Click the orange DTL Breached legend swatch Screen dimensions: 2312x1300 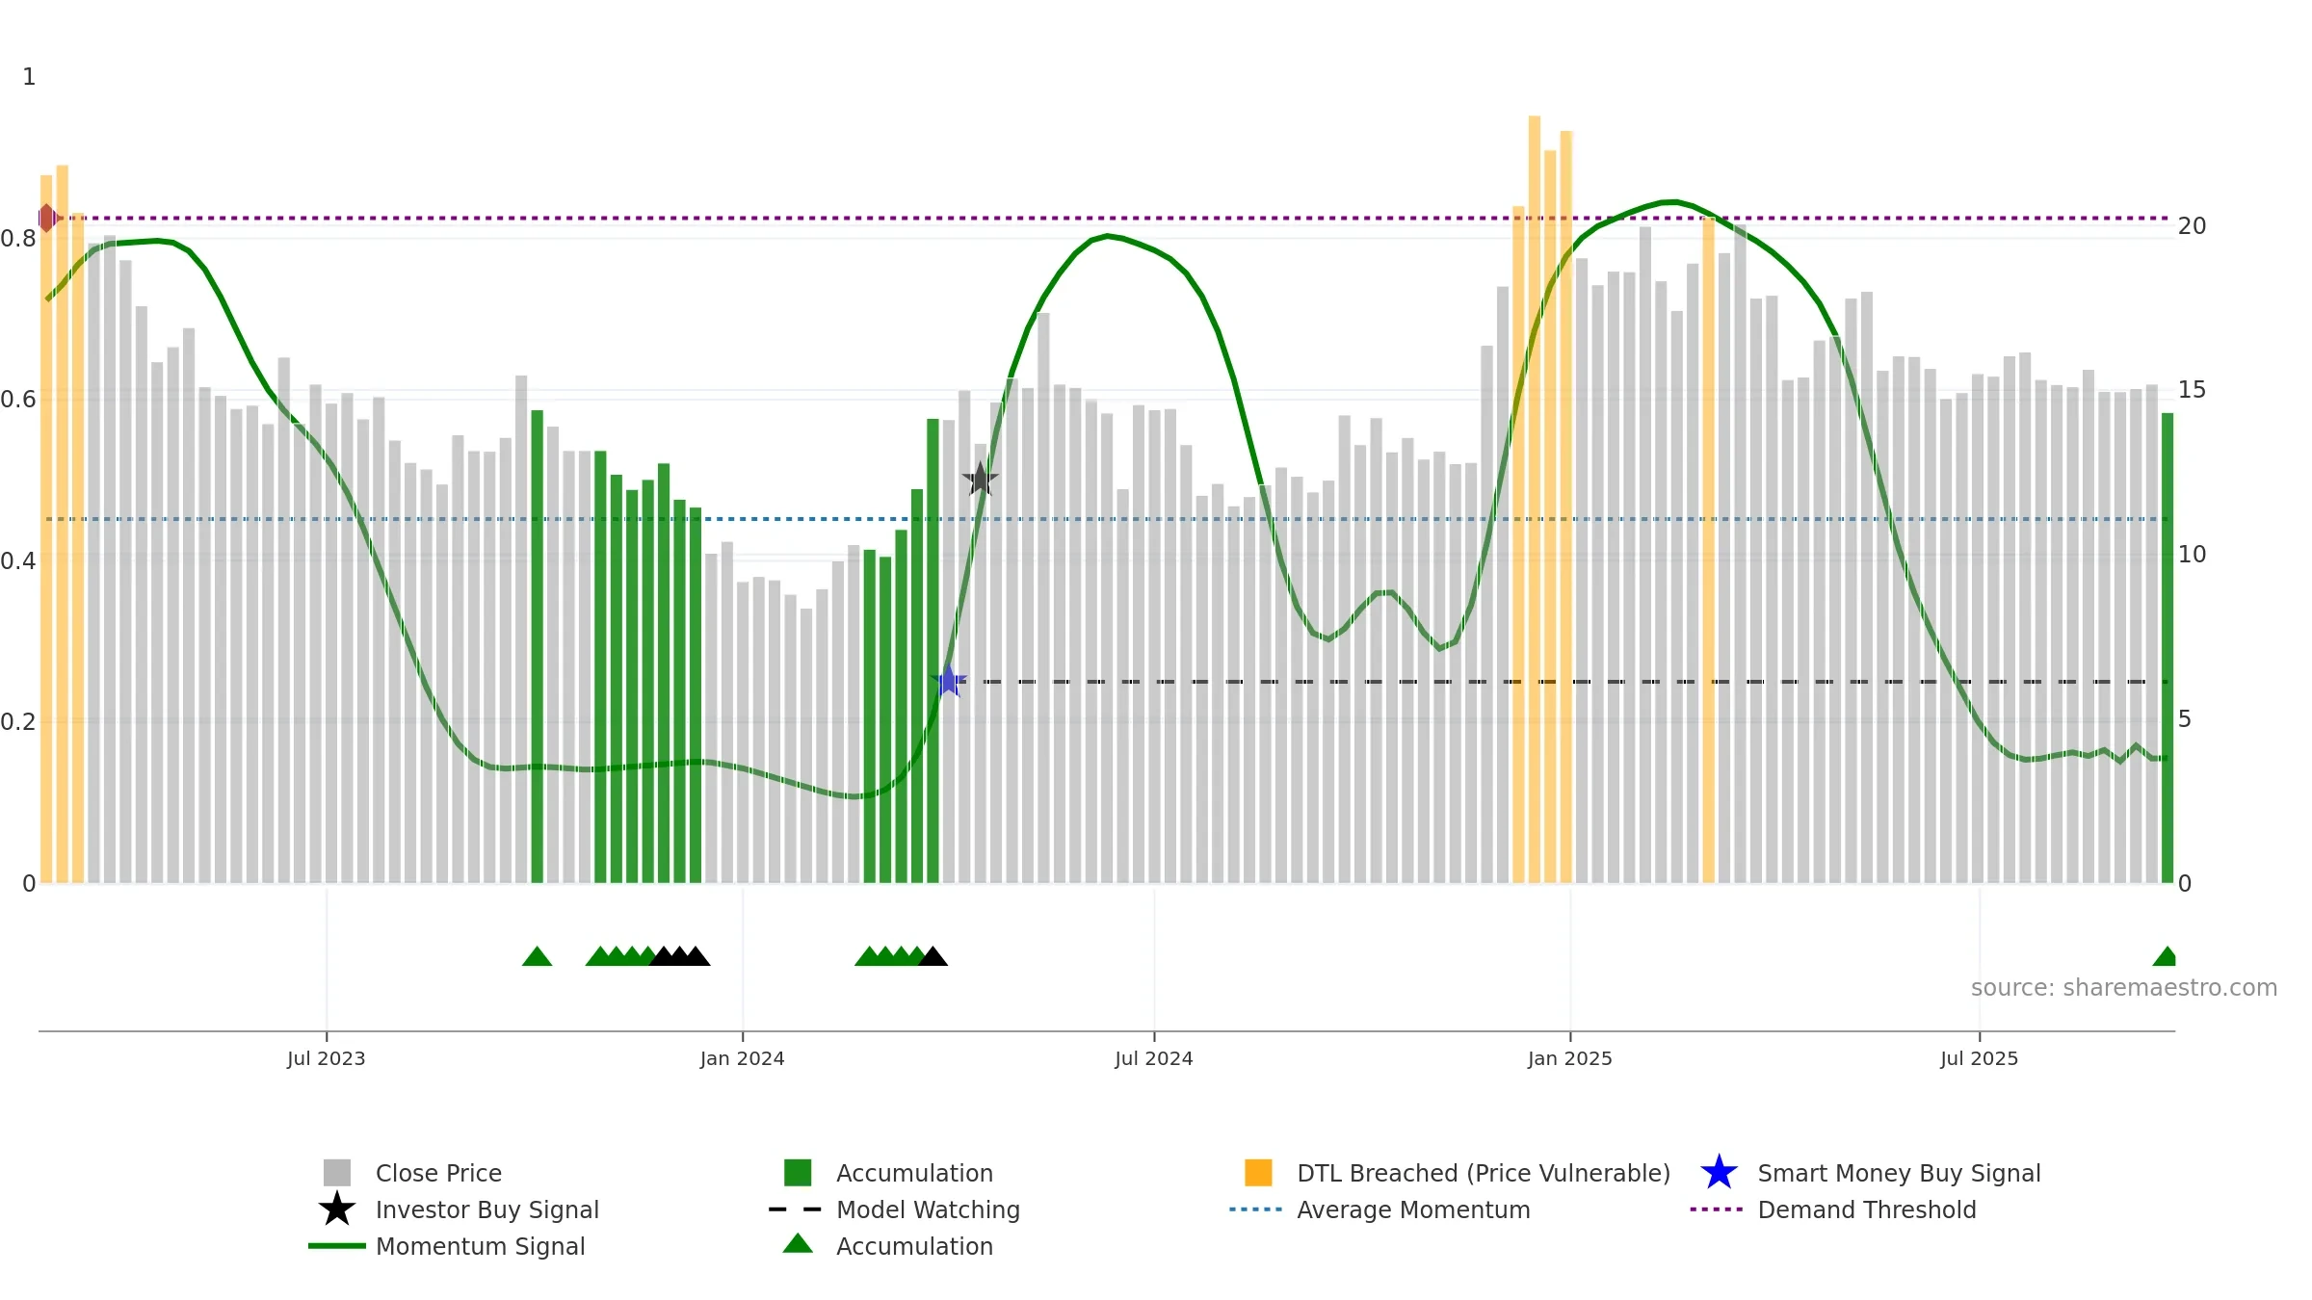[x=1258, y=1173]
